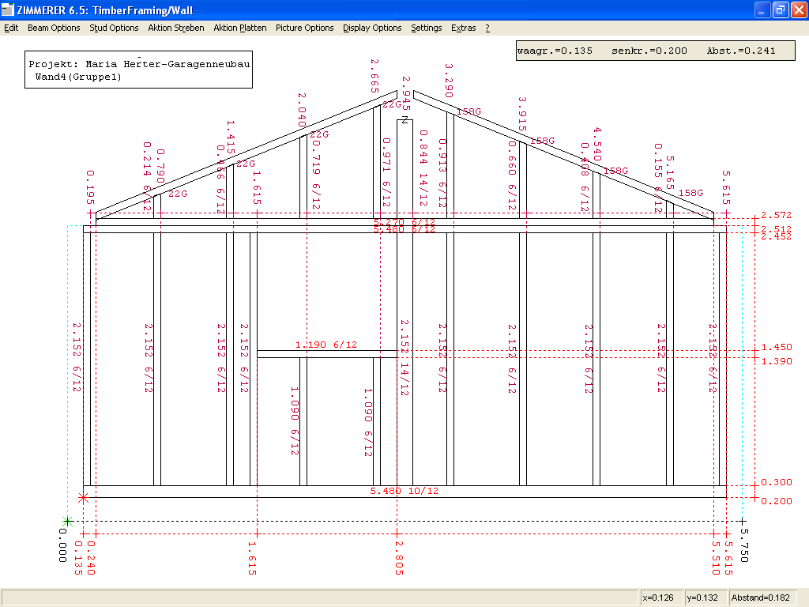Open the Stud Options menu
The height and width of the screenshot is (607, 809).
[x=114, y=28]
